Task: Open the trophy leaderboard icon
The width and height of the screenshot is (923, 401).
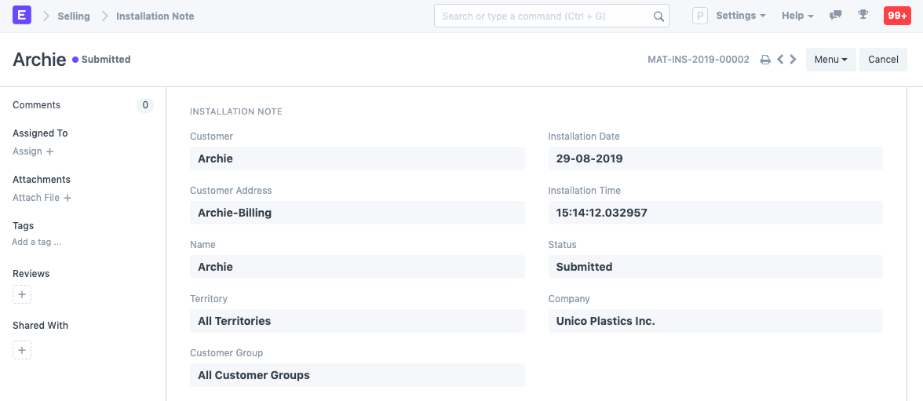Action: pos(863,16)
